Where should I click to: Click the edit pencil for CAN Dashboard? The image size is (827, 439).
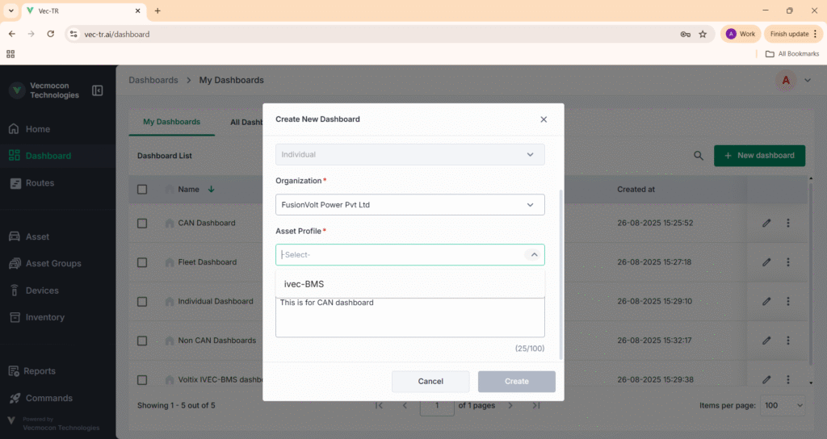coord(766,224)
